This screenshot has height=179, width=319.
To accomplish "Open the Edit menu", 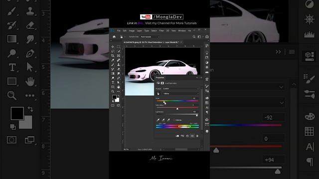I will (125, 31).
